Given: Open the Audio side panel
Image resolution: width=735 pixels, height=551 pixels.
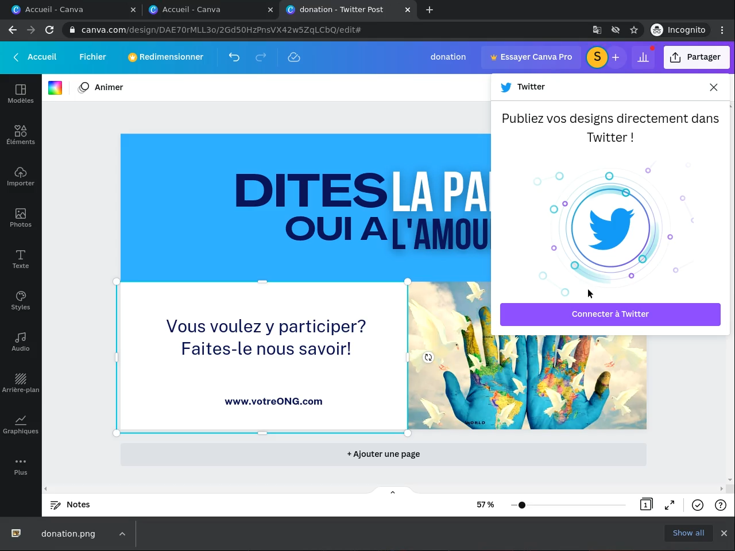Looking at the screenshot, I should pos(21,342).
